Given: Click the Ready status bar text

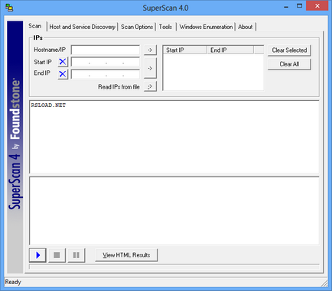Looking at the screenshot, I should 13,282.
